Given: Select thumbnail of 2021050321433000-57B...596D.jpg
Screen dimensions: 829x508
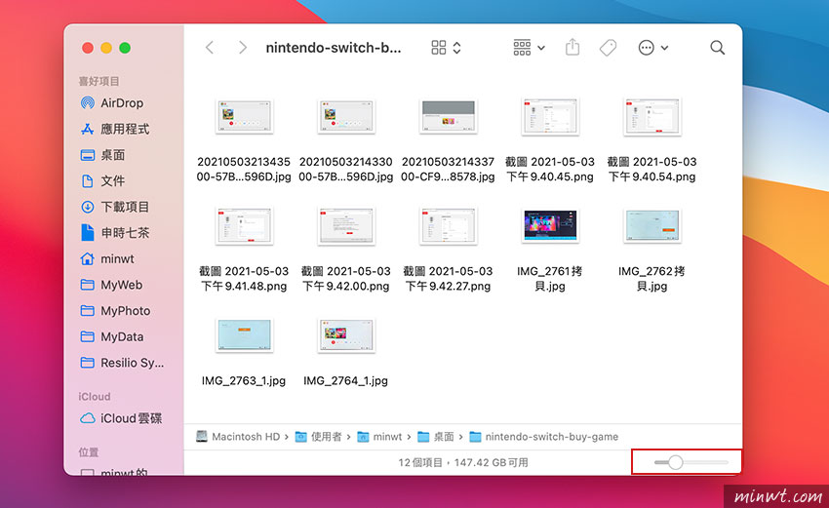Looking at the screenshot, I should click(x=346, y=116).
